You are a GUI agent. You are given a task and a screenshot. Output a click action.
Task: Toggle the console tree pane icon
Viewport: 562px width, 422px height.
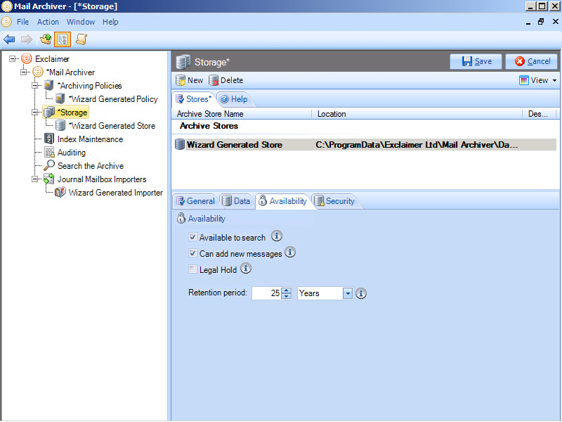click(63, 39)
